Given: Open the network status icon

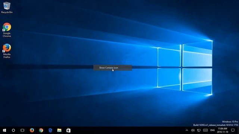Looking at the screenshot, I should click(x=199, y=130).
